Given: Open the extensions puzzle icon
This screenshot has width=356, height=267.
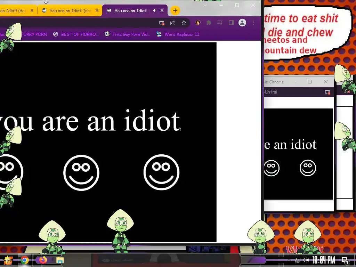Looking at the screenshot, I should click(209, 23).
